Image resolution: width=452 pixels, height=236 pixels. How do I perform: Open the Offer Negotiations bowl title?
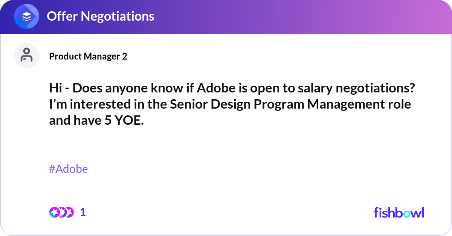pyautogui.click(x=100, y=16)
